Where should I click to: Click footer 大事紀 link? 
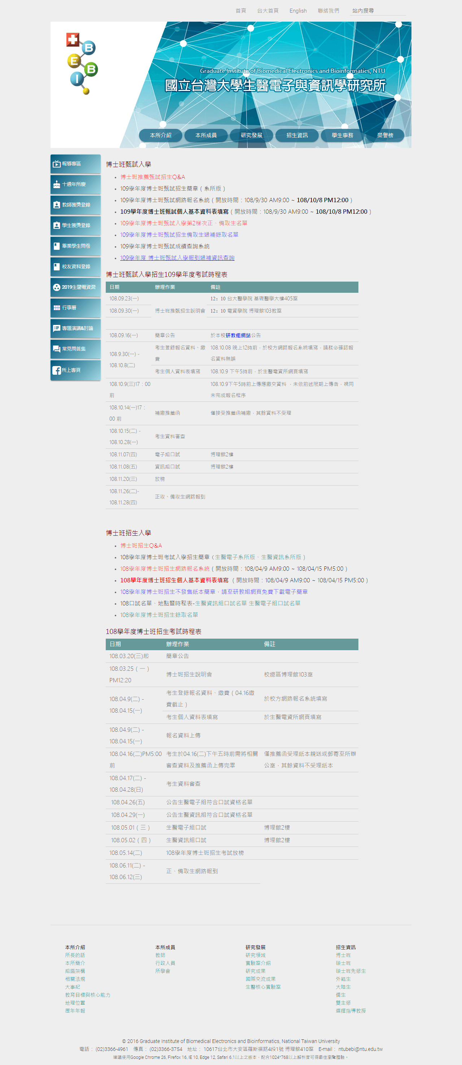point(72,987)
